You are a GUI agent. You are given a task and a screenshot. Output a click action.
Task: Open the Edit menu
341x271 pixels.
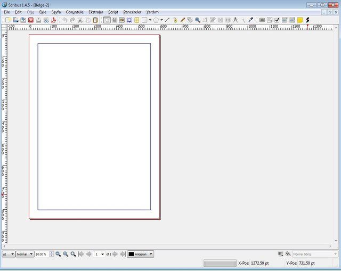[x=18, y=12]
